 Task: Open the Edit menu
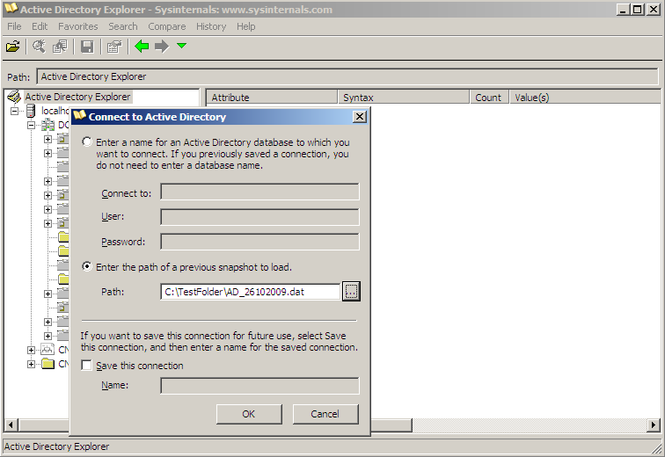40,26
